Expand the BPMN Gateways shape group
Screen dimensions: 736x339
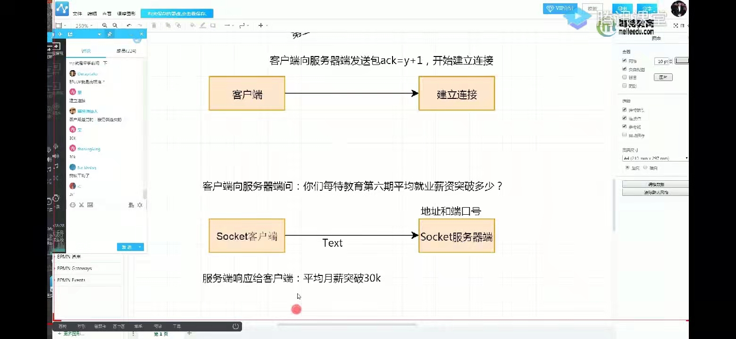[x=75, y=268]
